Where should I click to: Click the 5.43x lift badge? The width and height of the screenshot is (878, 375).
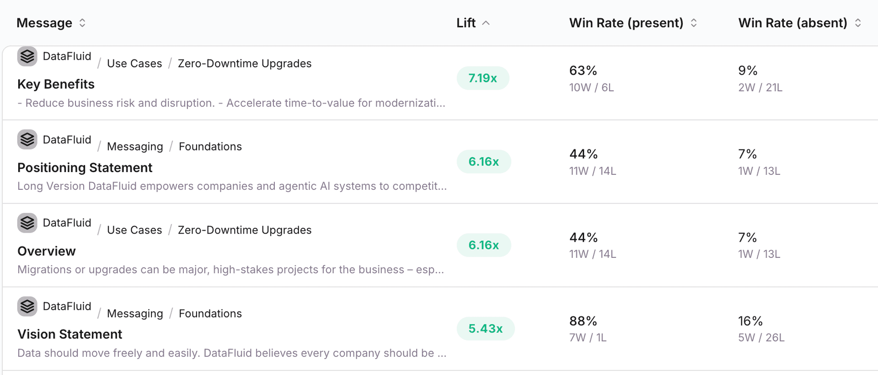[485, 328]
